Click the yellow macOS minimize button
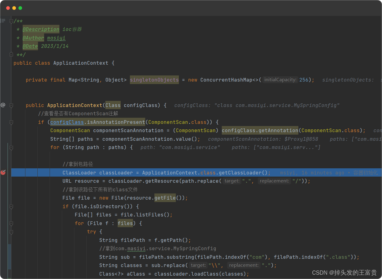This screenshot has width=382, height=279. pyautogui.click(x=14, y=8)
